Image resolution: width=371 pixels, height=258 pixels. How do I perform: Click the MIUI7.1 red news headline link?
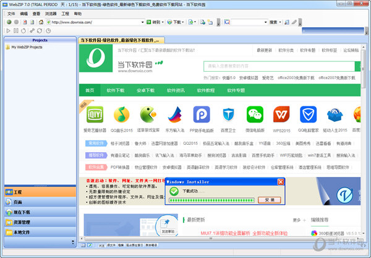point(244,233)
